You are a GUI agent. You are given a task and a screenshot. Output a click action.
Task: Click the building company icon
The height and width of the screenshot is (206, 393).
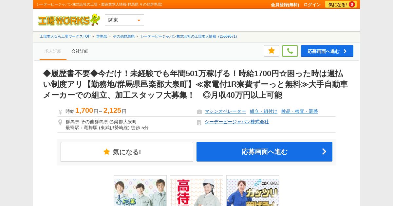[x=199, y=123]
